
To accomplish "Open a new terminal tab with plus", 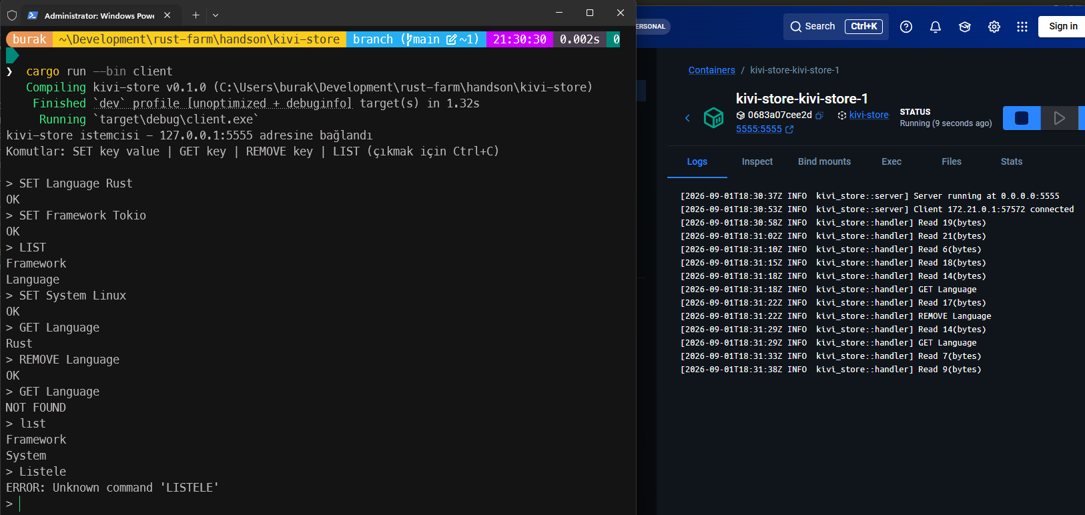I will (x=196, y=15).
